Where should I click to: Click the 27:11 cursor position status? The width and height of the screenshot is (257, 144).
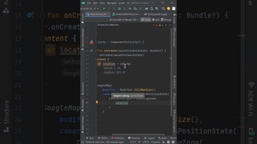133,142
